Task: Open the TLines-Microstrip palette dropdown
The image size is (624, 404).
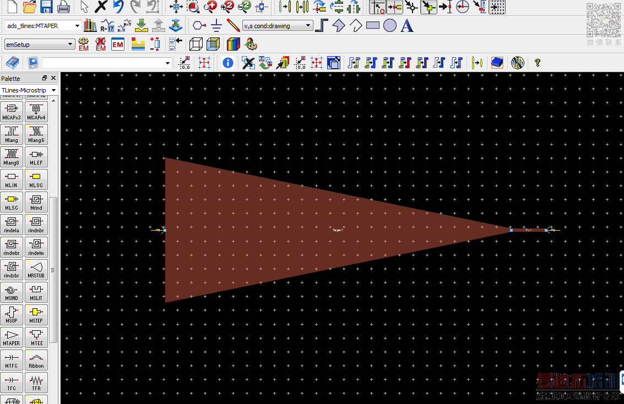Action: pyautogui.click(x=54, y=90)
